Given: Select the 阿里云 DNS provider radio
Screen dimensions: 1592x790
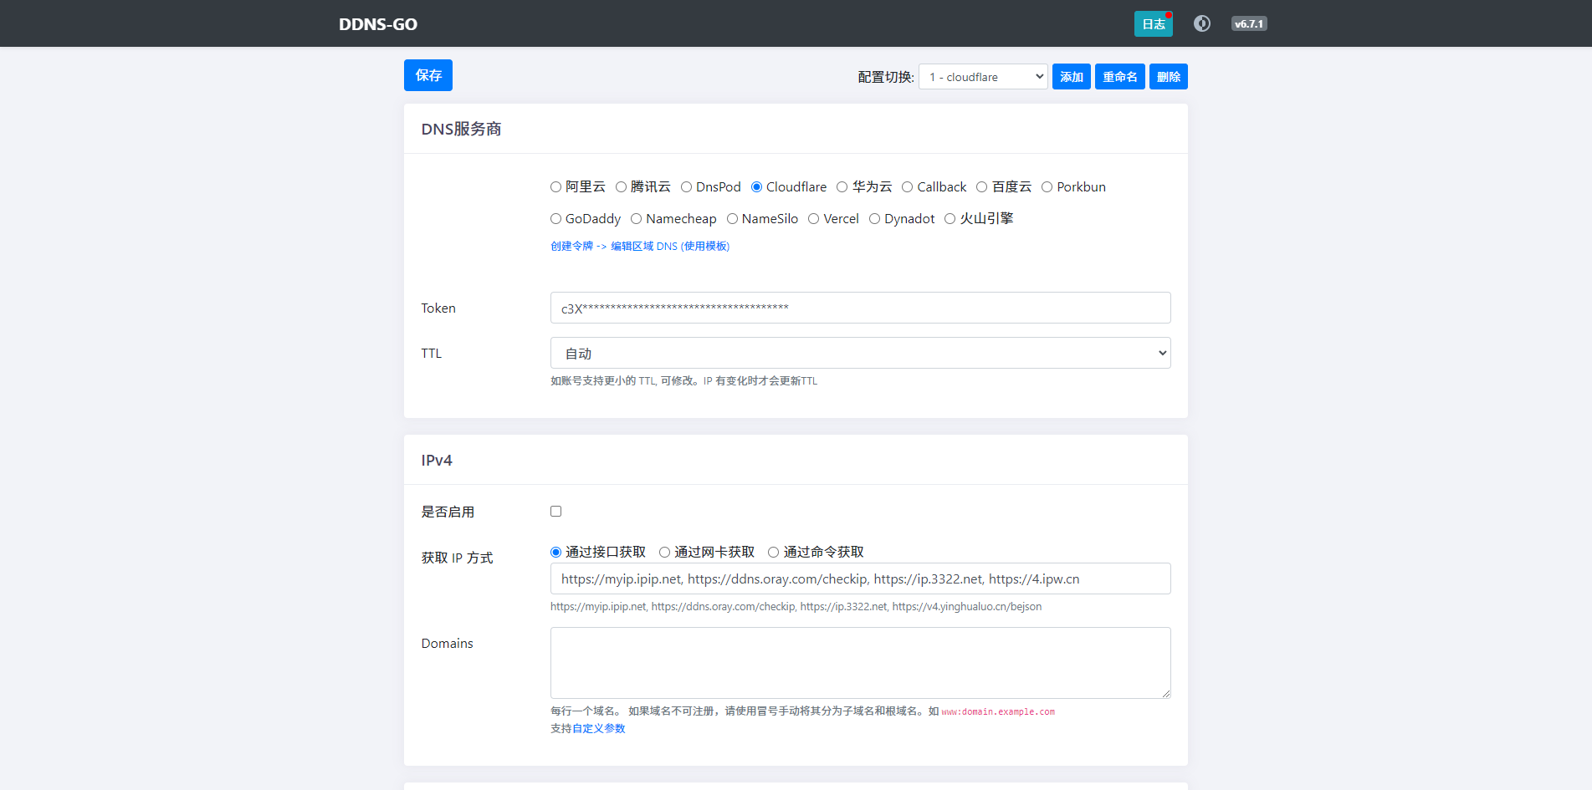Looking at the screenshot, I should pos(556,187).
